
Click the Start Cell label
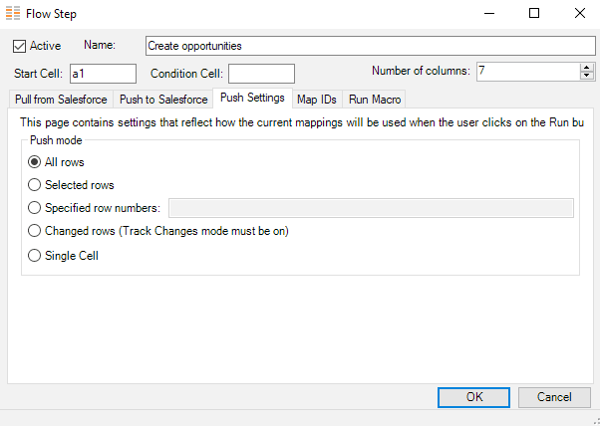(x=38, y=74)
